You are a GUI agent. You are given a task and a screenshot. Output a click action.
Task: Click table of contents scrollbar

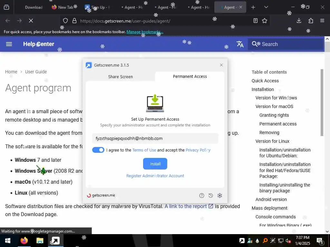(322, 103)
